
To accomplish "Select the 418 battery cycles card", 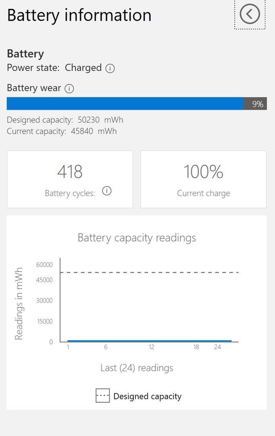I will click(x=70, y=179).
